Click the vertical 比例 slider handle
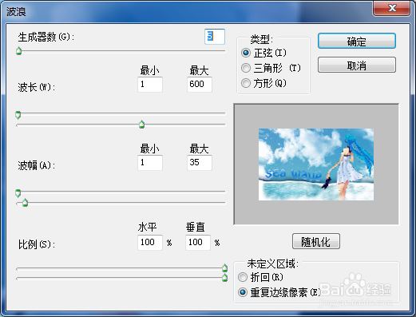Image resolution: width=416 pixels, height=317 pixels. click(225, 278)
